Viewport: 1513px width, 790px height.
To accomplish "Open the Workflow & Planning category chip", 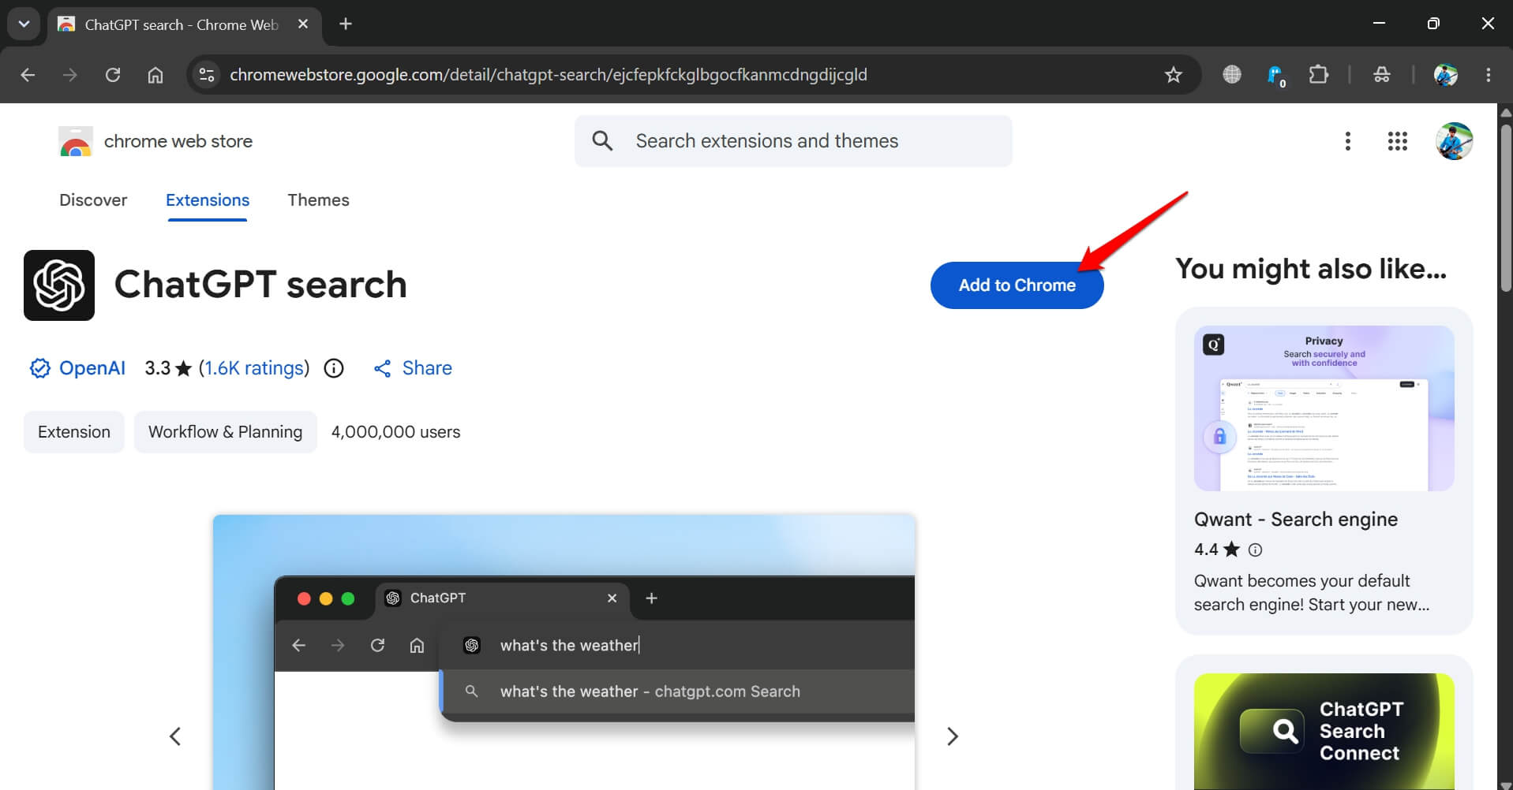I will point(226,432).
